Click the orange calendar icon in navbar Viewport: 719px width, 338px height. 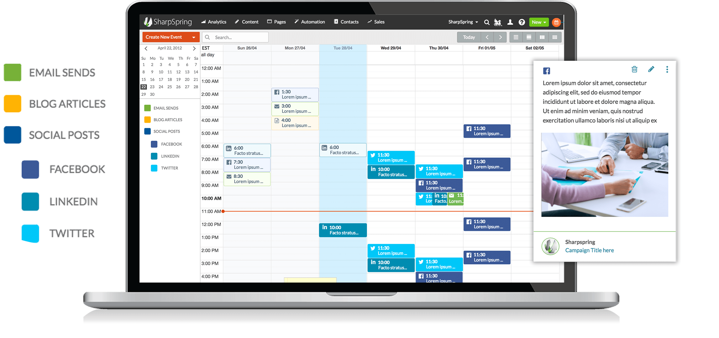556,22
